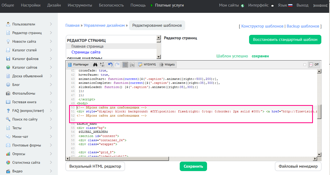Open the Инструменты top menu
This screenshot has height=175, width=330.
pyautogui.click(x=80, y=5)
